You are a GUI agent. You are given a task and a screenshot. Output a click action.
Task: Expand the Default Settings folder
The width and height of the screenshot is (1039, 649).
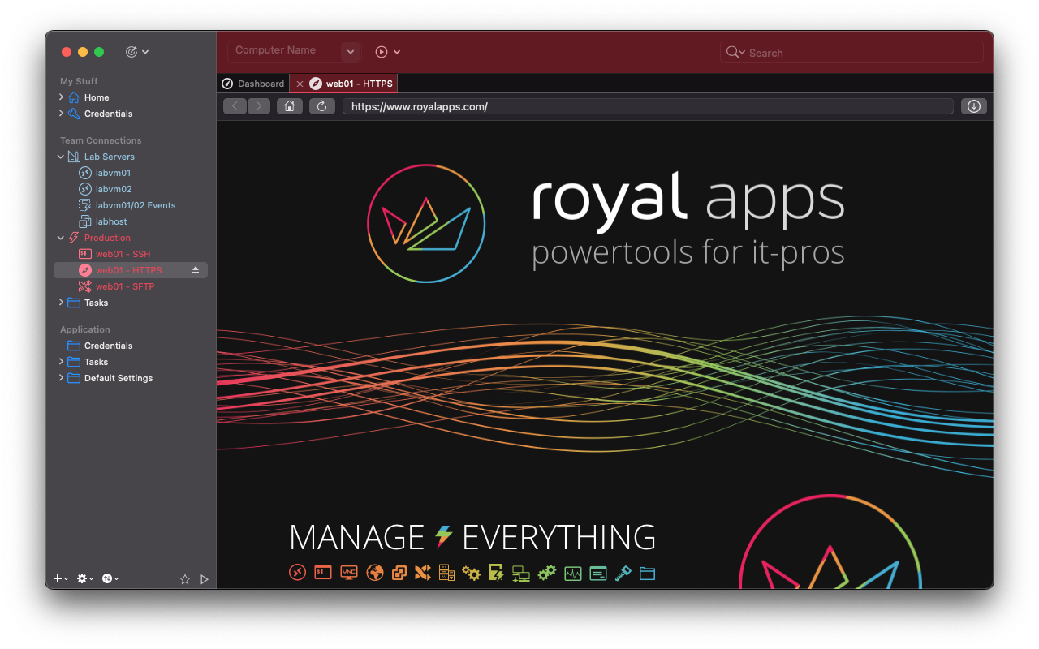(61, 378)
